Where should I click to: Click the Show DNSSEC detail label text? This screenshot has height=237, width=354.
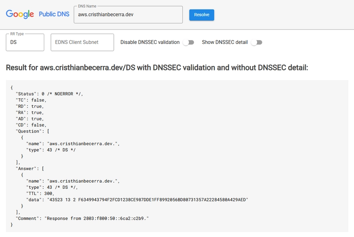pos(225,43)
